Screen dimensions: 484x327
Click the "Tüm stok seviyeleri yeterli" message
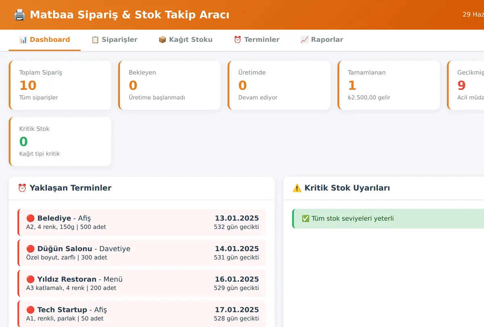tap(353, 219)
